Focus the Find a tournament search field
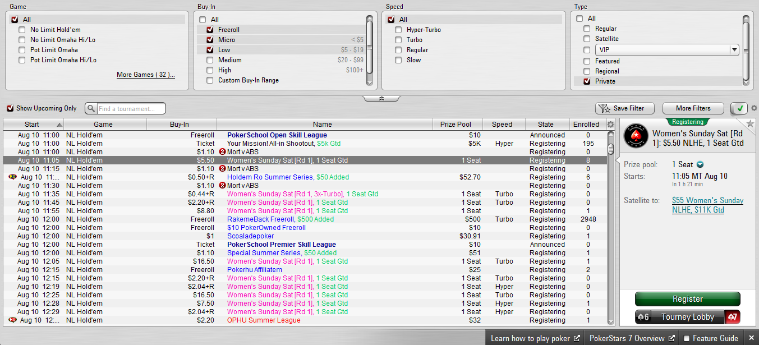 (x=131, y=108)
